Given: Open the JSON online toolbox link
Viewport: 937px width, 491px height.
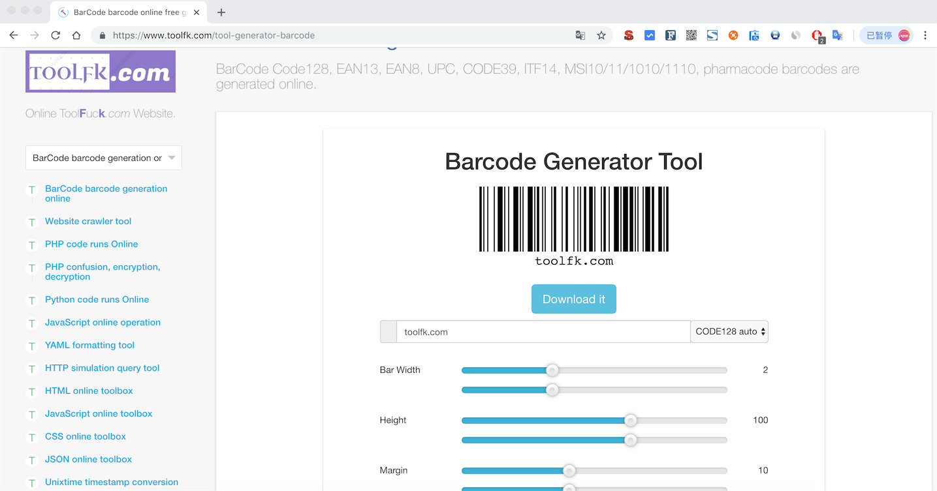Looking at the screenshot, I should 88,459.
